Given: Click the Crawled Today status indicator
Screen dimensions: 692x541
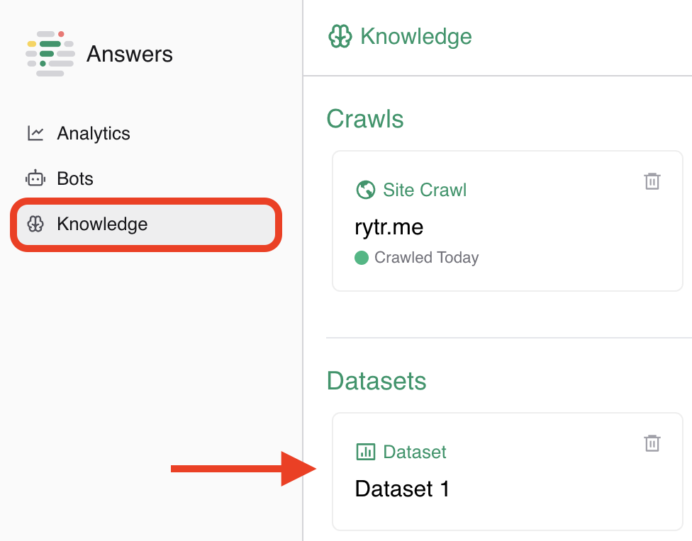Looking at the screenshot, I should pyautogui.click(x=417, y=258).
